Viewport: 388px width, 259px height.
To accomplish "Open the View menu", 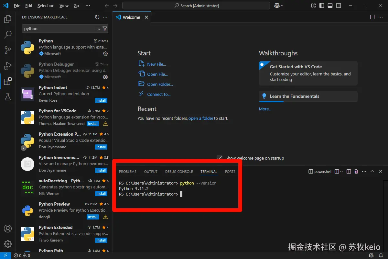I will 64,6.
